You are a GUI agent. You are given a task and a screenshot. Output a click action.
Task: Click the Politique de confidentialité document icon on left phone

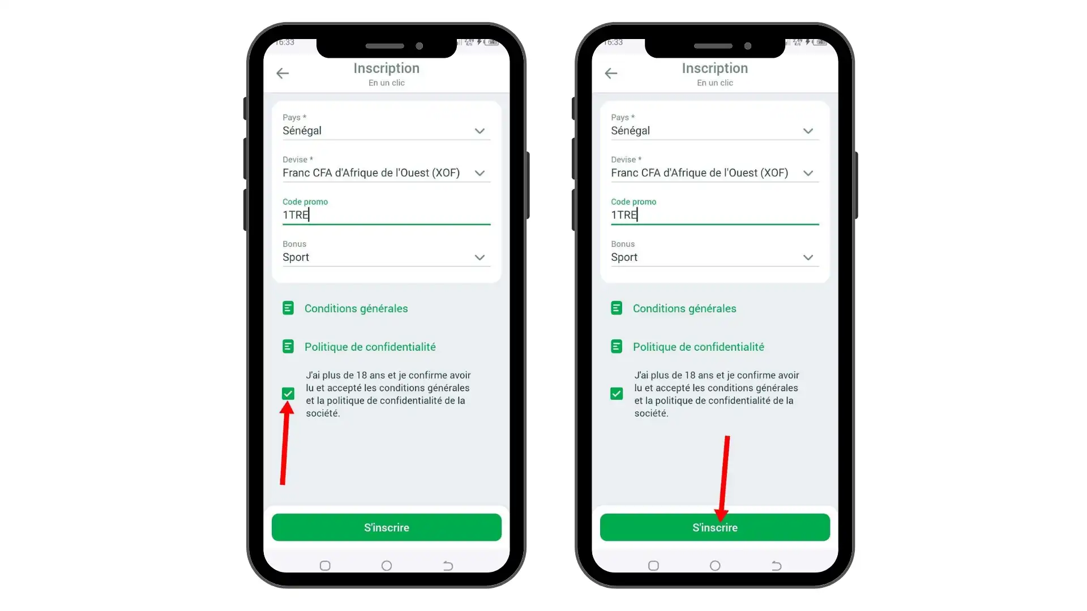(288, 346)
